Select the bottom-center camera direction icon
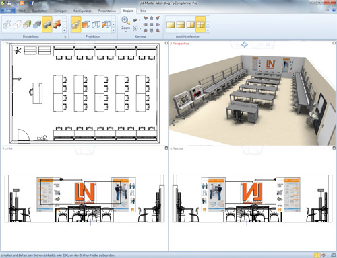The height and width of the screenshot is (258, 337). (x=152, y=30)
